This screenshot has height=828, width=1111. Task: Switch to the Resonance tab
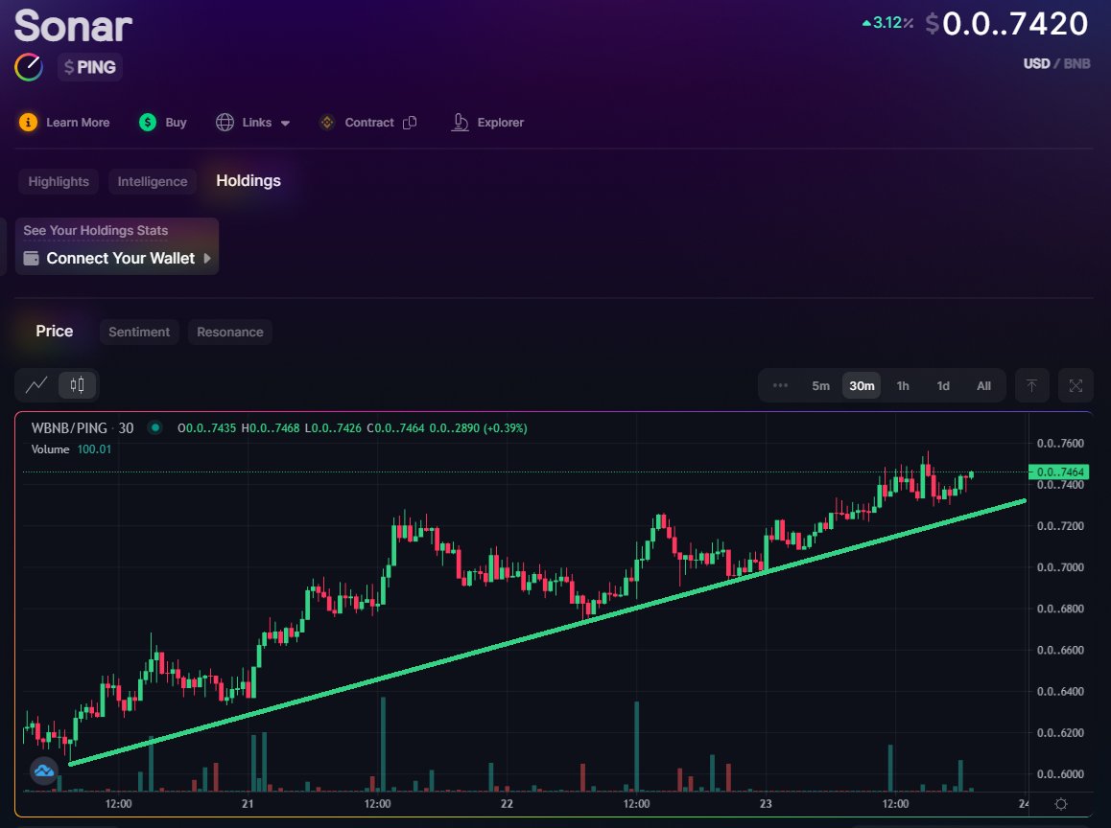coord(229,332)
